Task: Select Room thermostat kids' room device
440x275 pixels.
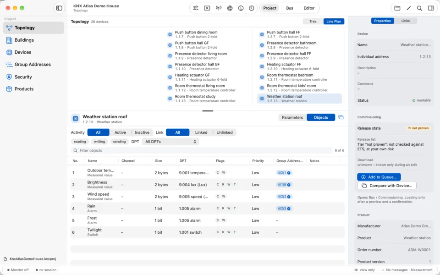Action: click(300, 88)
